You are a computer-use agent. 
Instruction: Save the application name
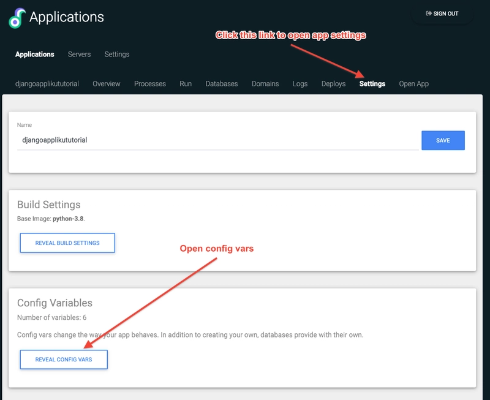(443, 140)
